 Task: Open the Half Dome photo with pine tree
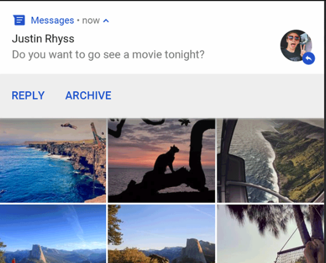pos(161,233)
